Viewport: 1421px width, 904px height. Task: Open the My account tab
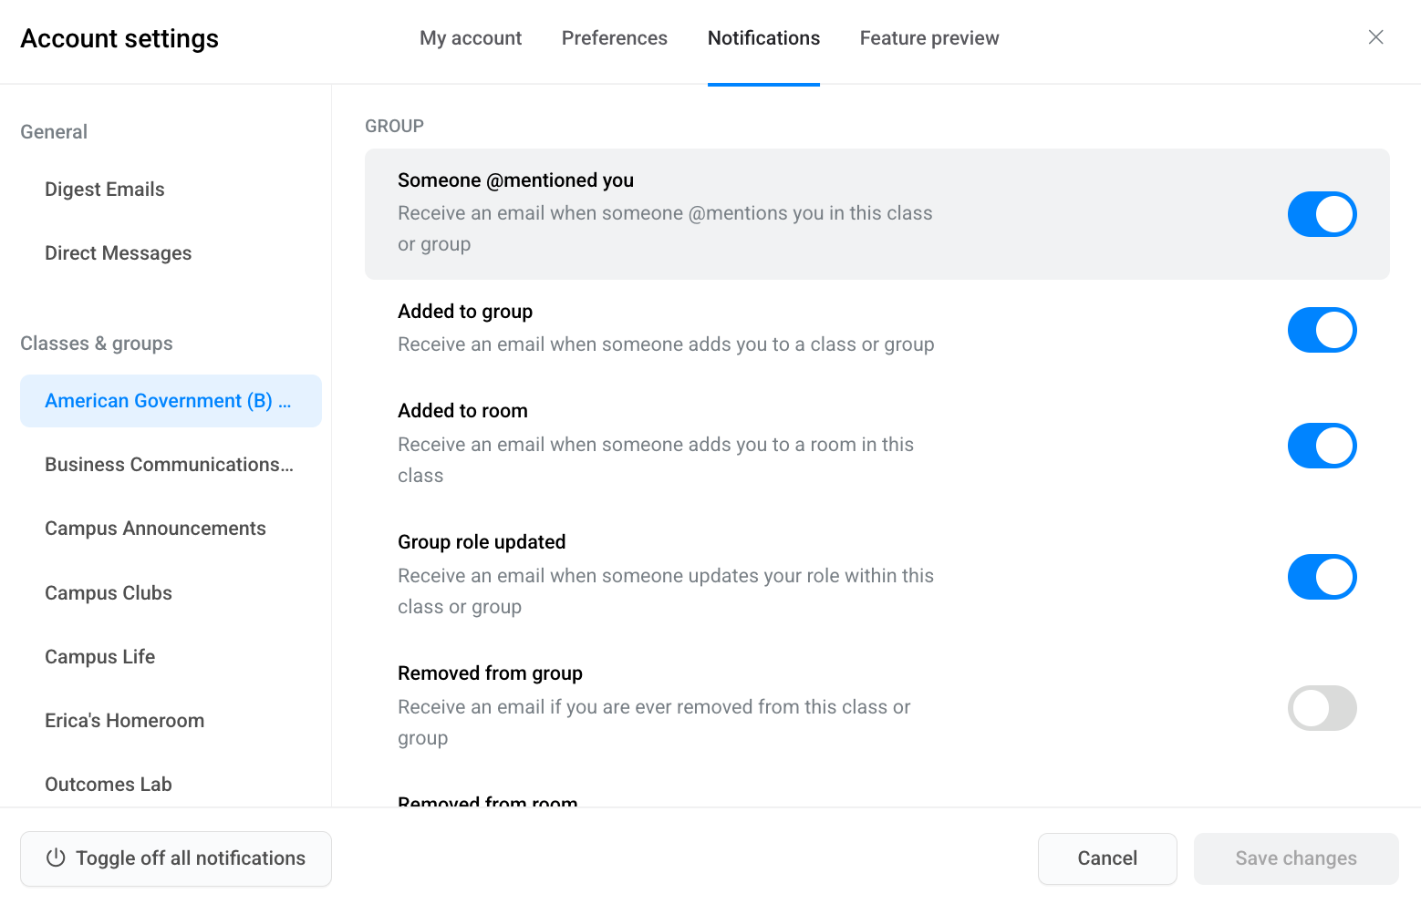point(471,38)
